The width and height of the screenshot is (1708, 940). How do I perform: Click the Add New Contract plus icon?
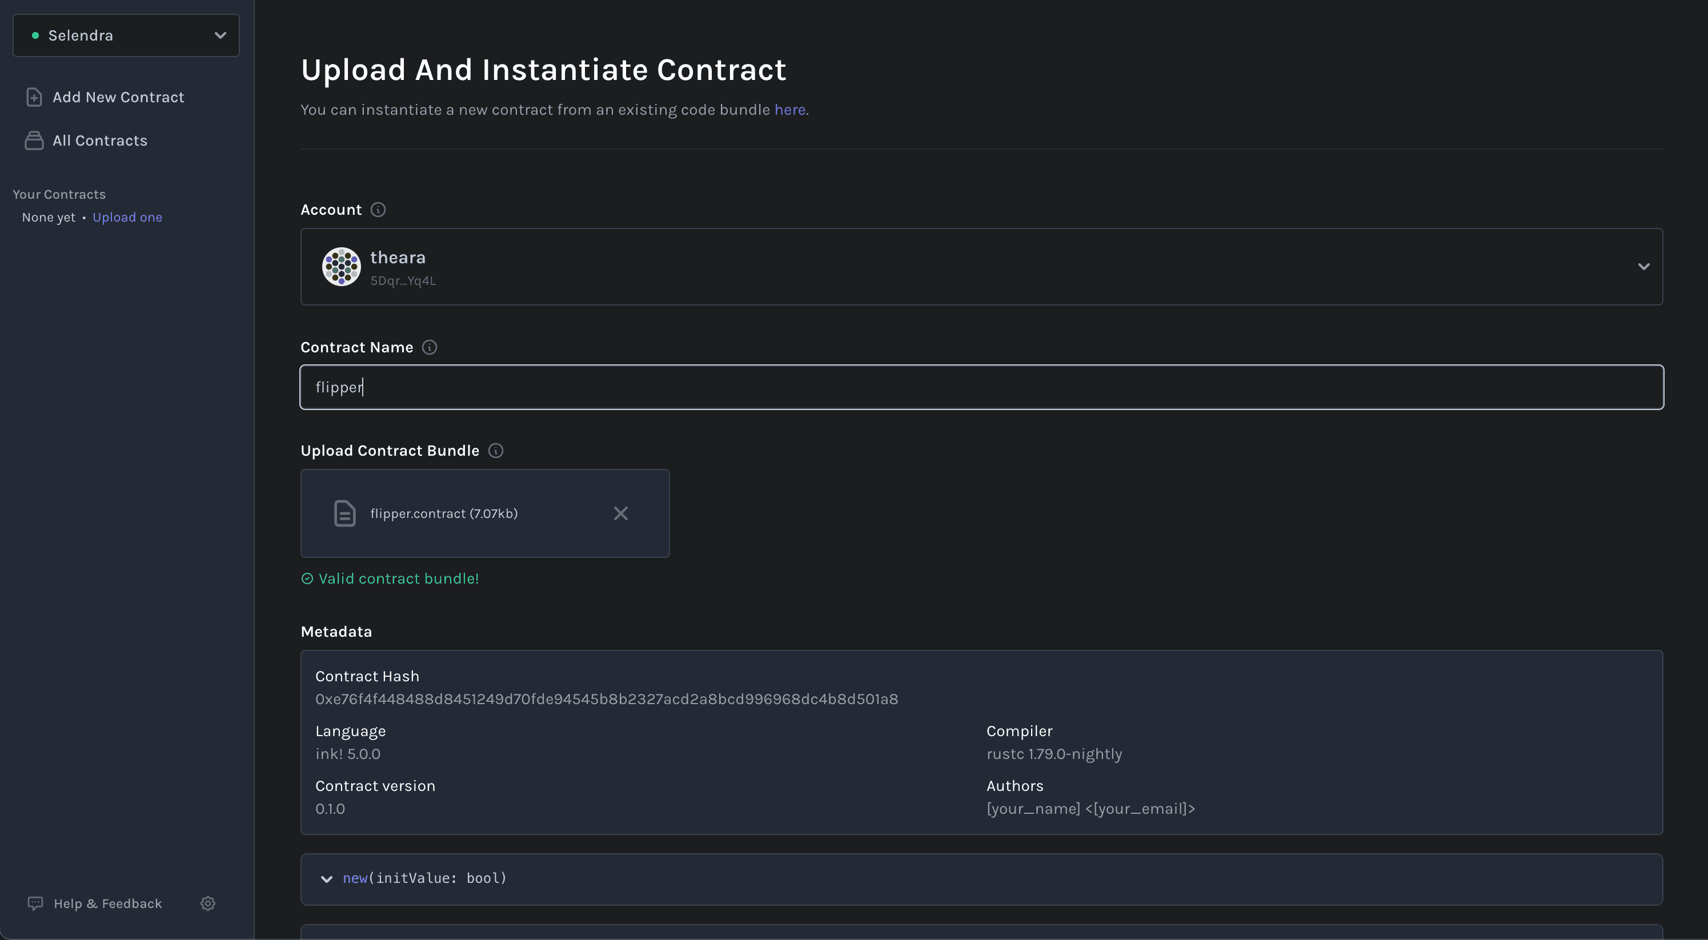[x=34, y=97]
